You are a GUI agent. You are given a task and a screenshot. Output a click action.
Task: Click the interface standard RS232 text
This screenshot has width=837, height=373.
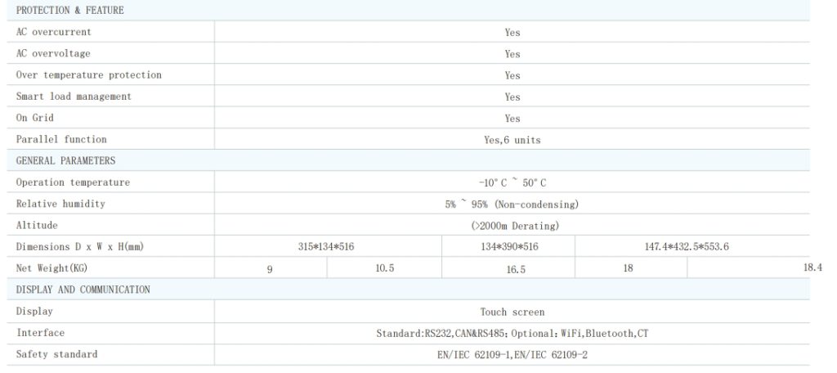coord(440,334)
